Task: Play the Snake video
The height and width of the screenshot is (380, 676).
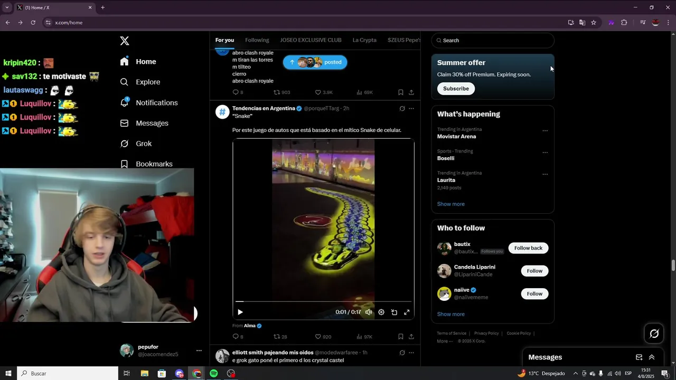Action: coord(240,312)
